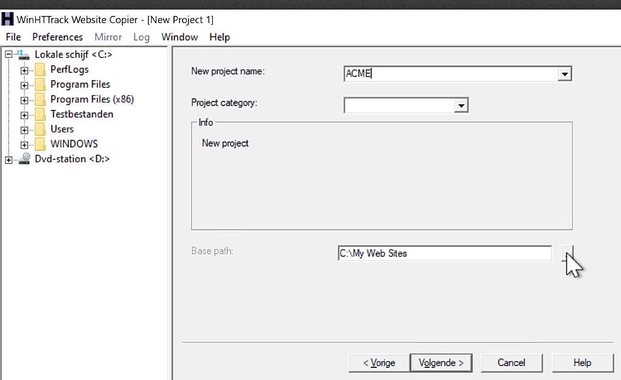Click the Base path field with C:\My Web Sites
Screen dimensions: 621x380
pos(445,253)
